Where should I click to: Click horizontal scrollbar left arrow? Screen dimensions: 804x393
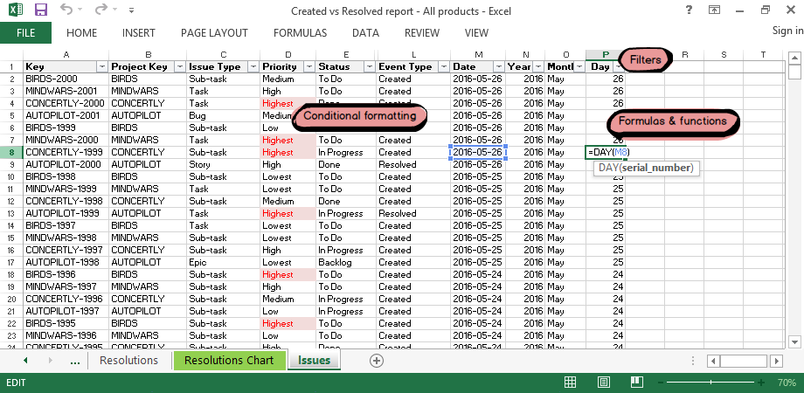[x=713, y=361]
